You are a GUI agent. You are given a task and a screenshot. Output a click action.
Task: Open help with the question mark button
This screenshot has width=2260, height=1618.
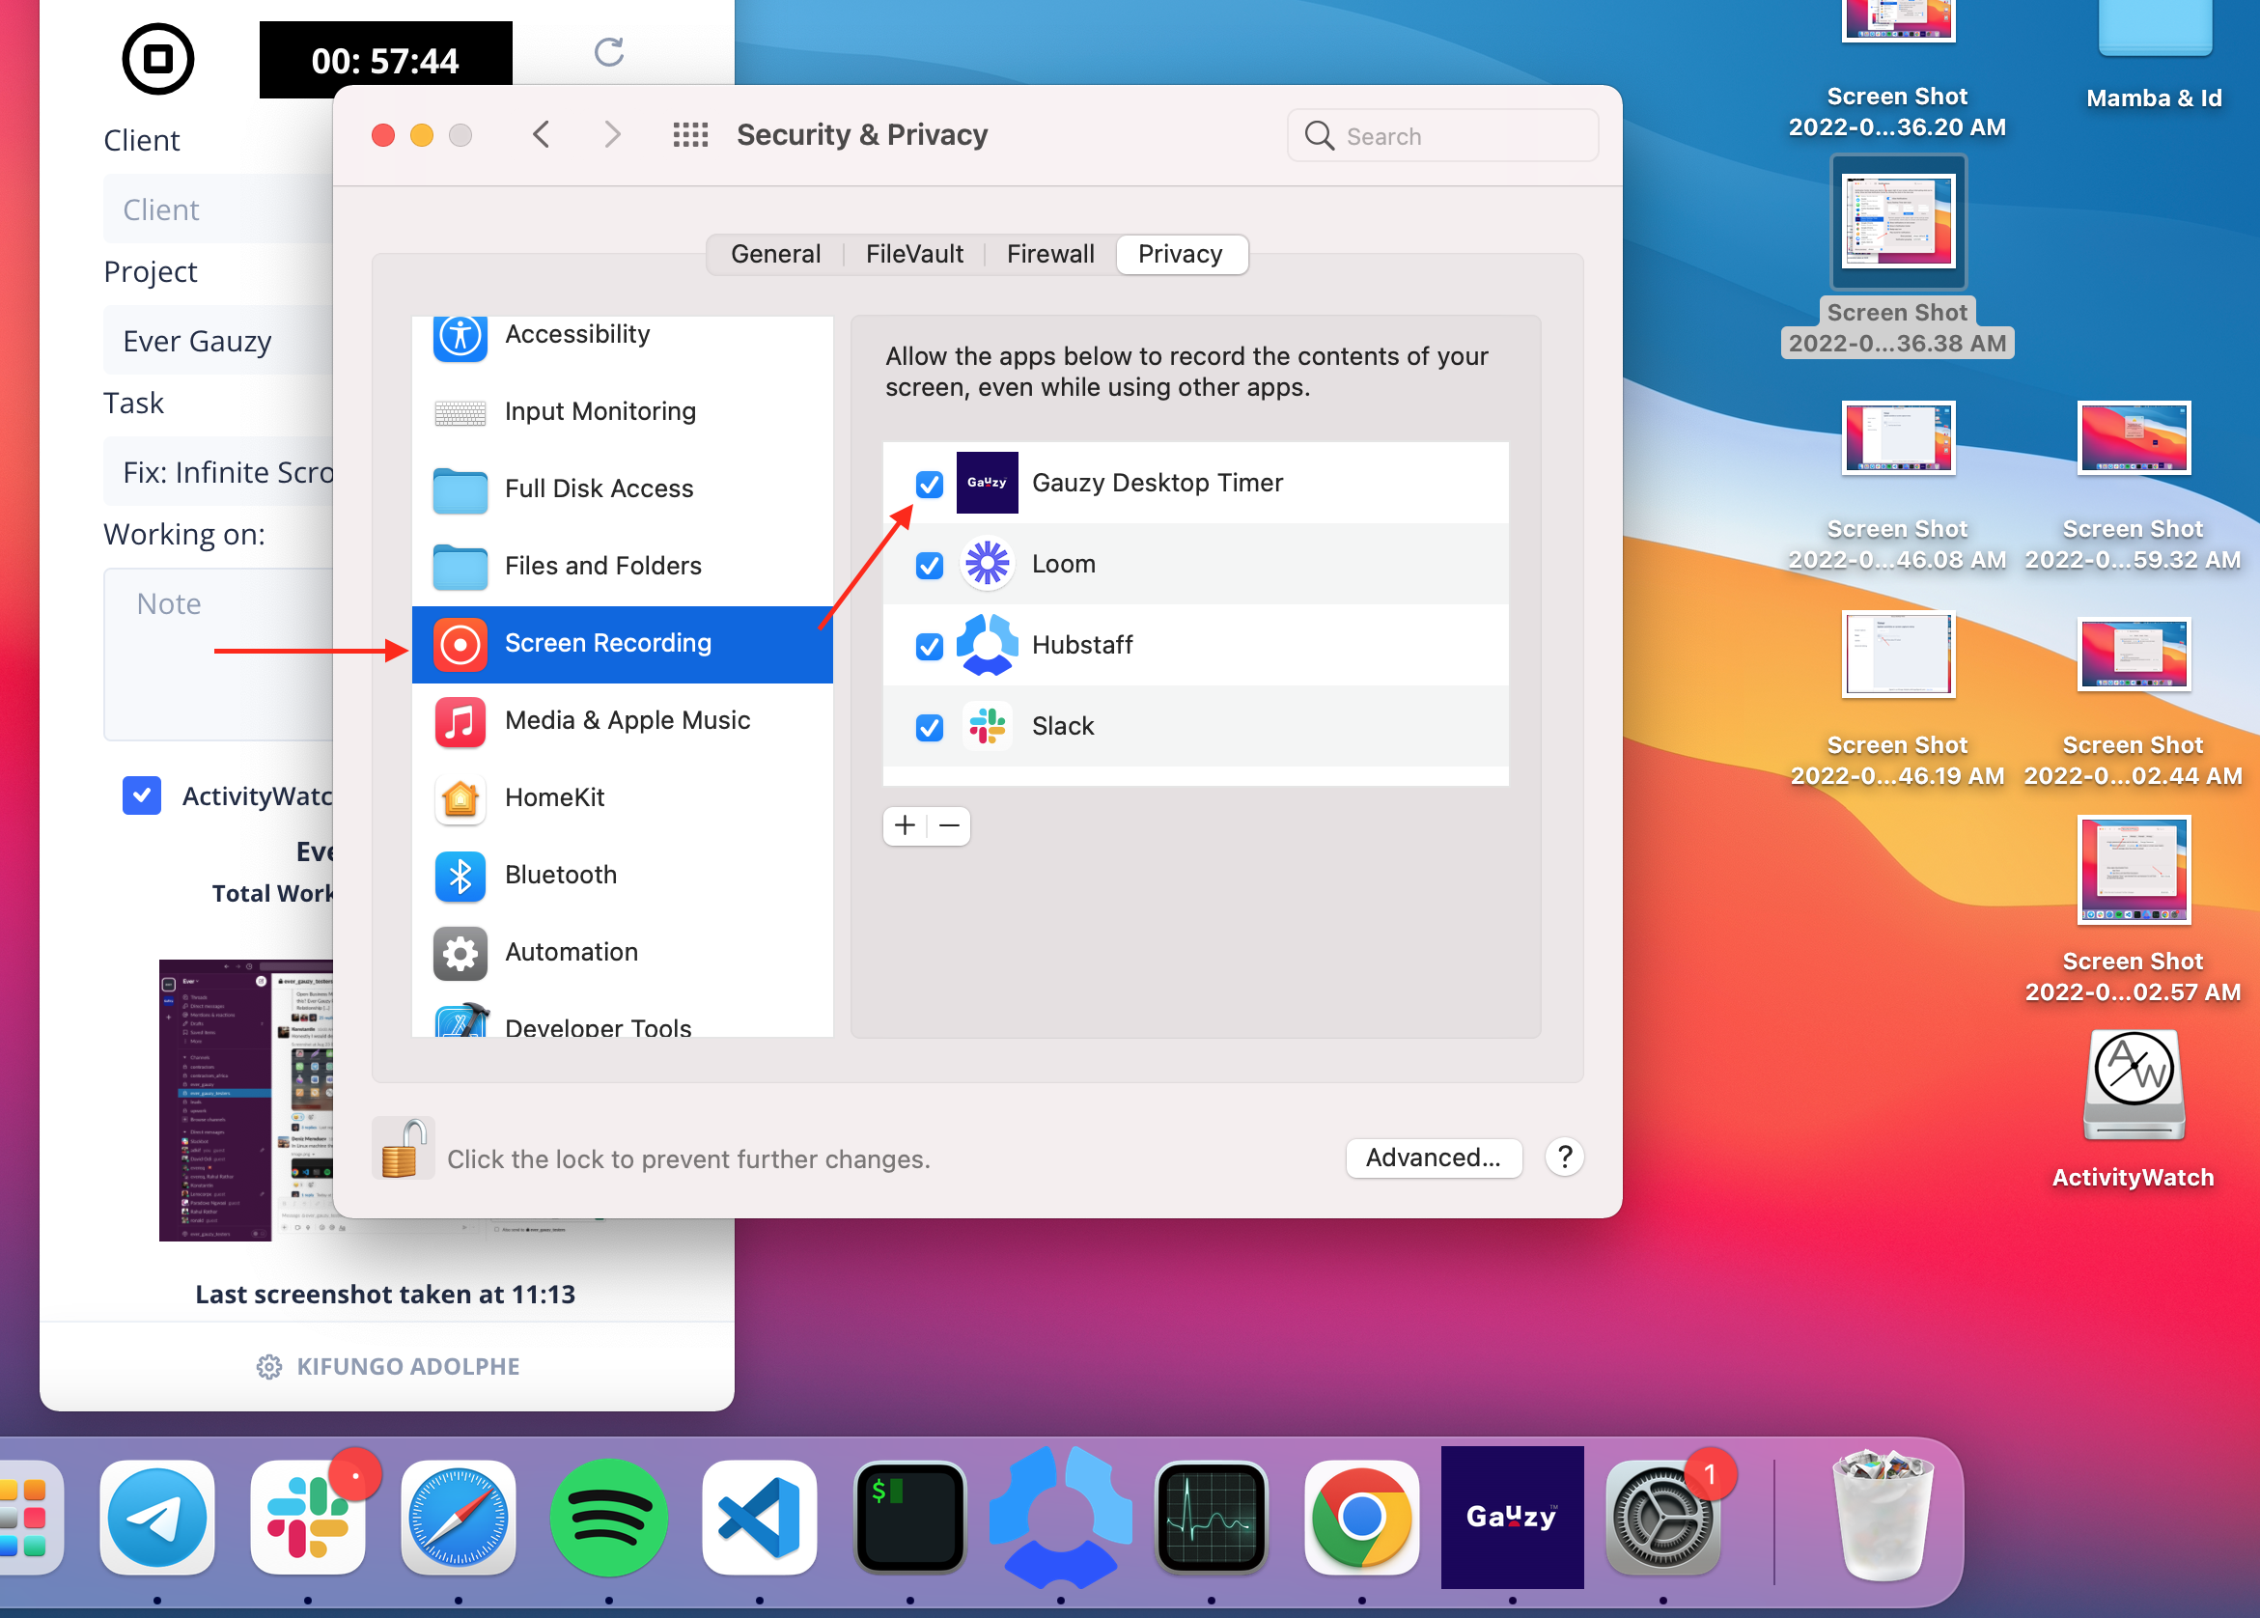click(1565, 1157)
